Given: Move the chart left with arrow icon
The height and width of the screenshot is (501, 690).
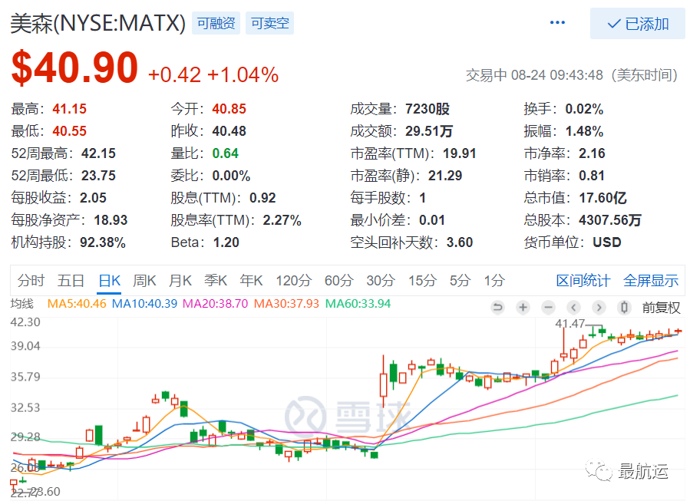Looking at the screenshot, I should tap(573, 307).
